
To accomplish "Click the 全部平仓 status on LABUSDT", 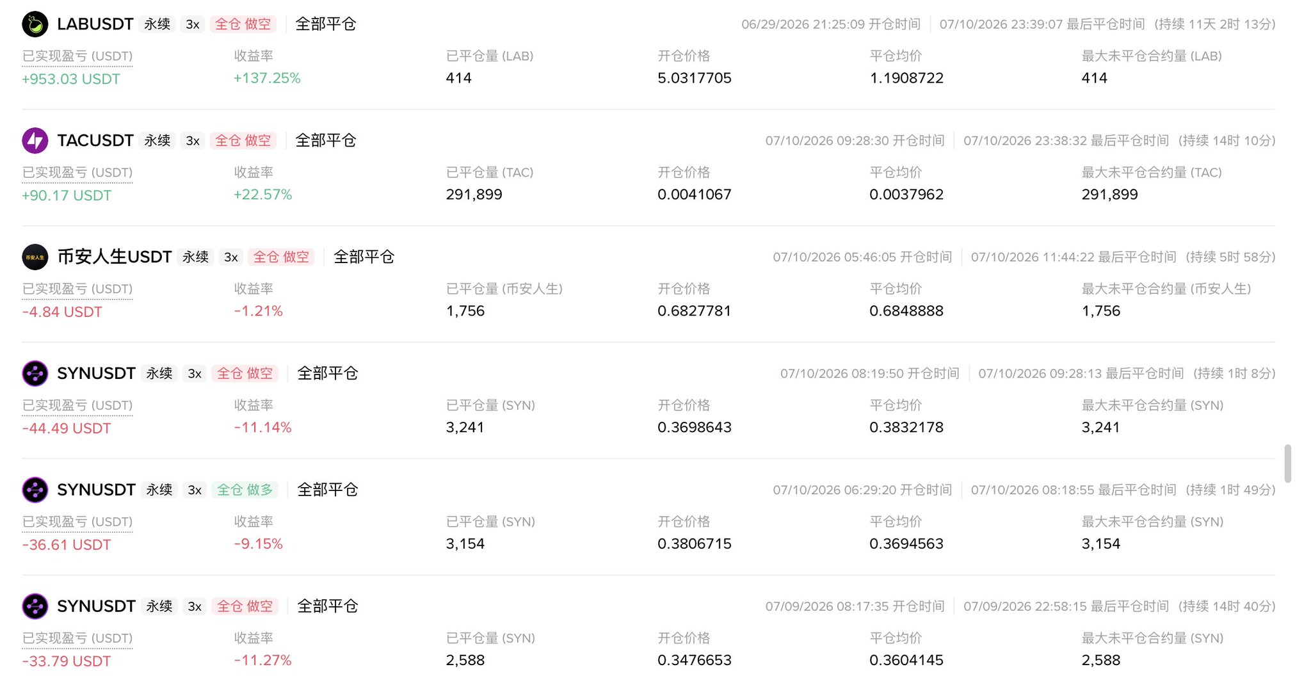I will pyautogui.click(x=326, y=24).
